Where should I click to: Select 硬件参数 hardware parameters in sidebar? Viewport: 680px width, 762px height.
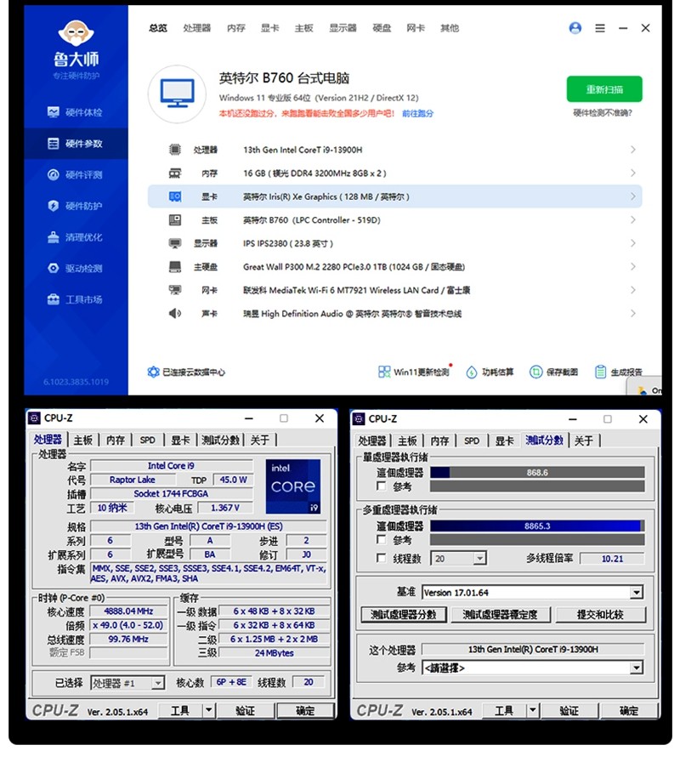point(76,144)
